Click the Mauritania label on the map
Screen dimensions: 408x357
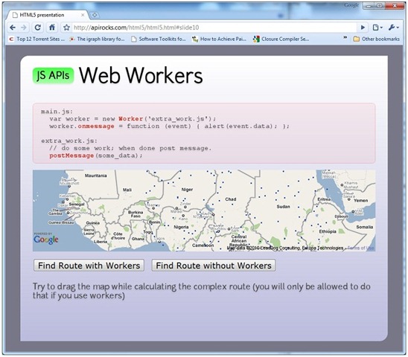tap(96, 176)
